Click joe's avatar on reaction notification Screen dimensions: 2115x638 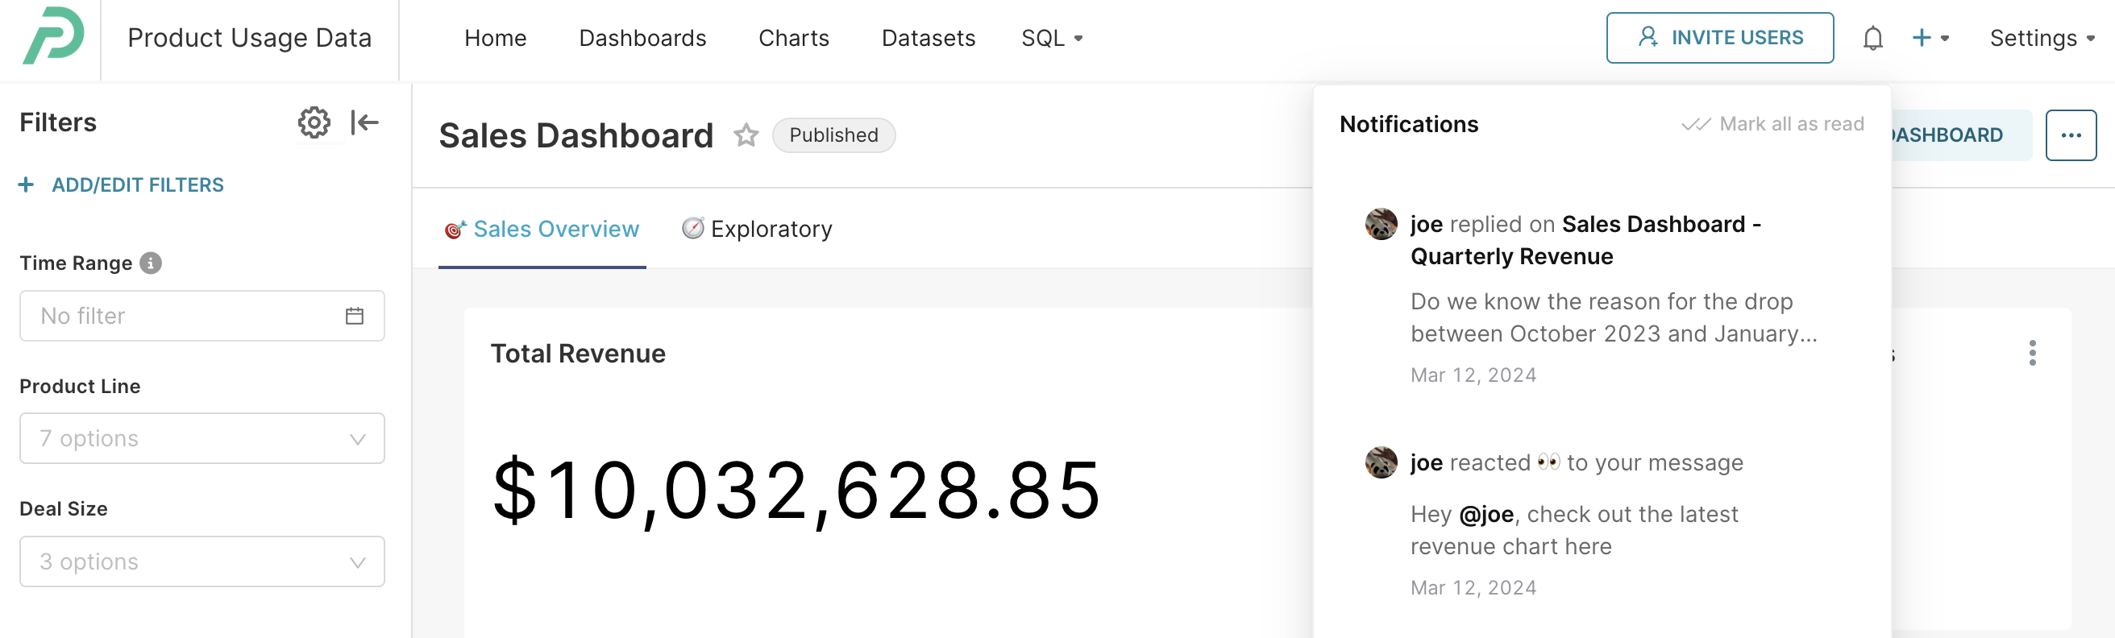(1381, 462)
